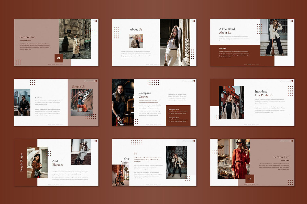Select the 01 number box on Section One slide

[x=59, y=58]
